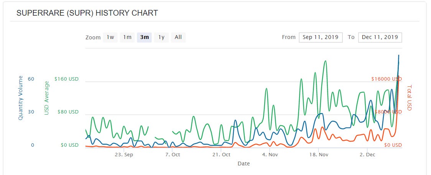Click the SUPERRARE (SUPR) HISTORY CHART heading

(x=87, y=13)
